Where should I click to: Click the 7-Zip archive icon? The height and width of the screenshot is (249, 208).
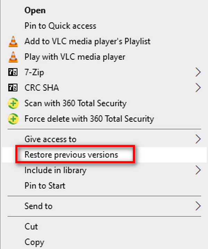point(13,72)
